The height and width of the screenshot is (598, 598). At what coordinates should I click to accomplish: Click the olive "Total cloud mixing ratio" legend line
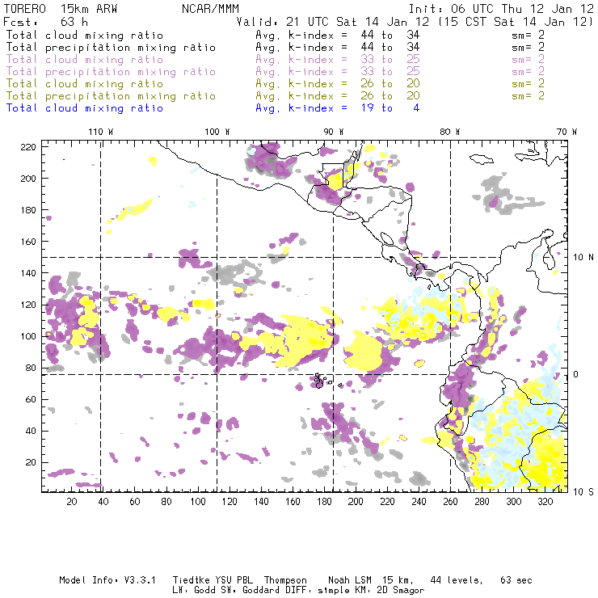(85, 83)
